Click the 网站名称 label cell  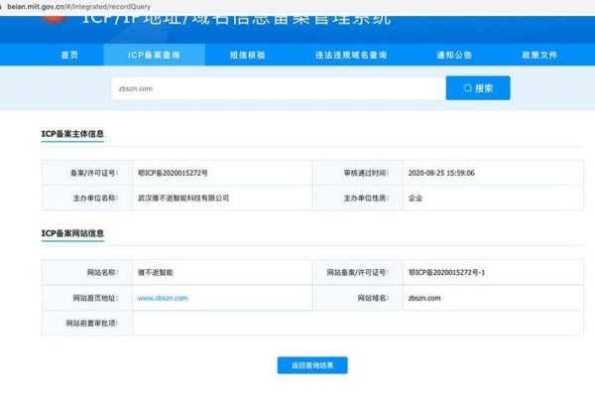[x=87, y=272]
